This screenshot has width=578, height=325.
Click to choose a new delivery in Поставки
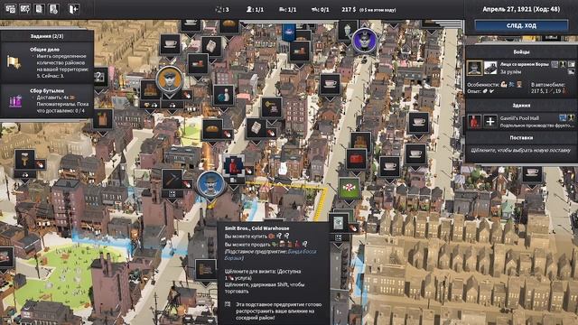521,151
